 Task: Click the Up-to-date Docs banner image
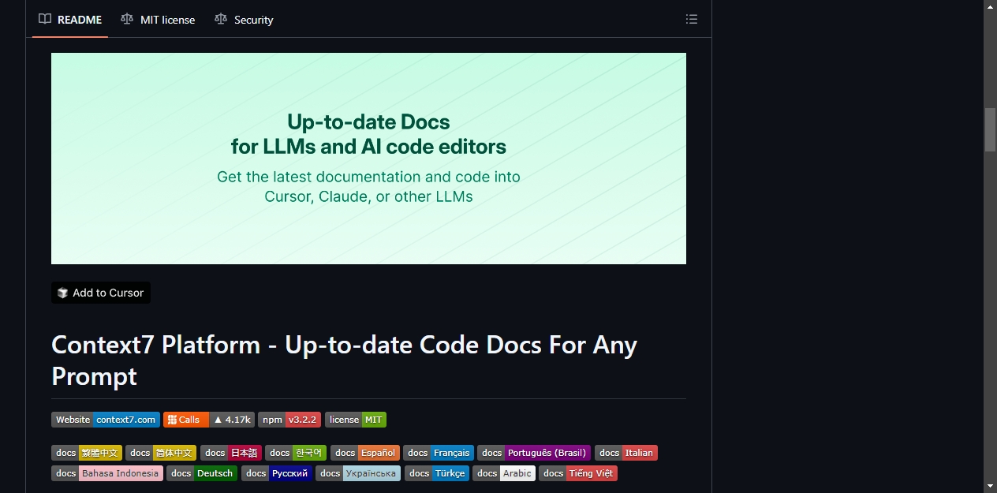pos(368,159)
